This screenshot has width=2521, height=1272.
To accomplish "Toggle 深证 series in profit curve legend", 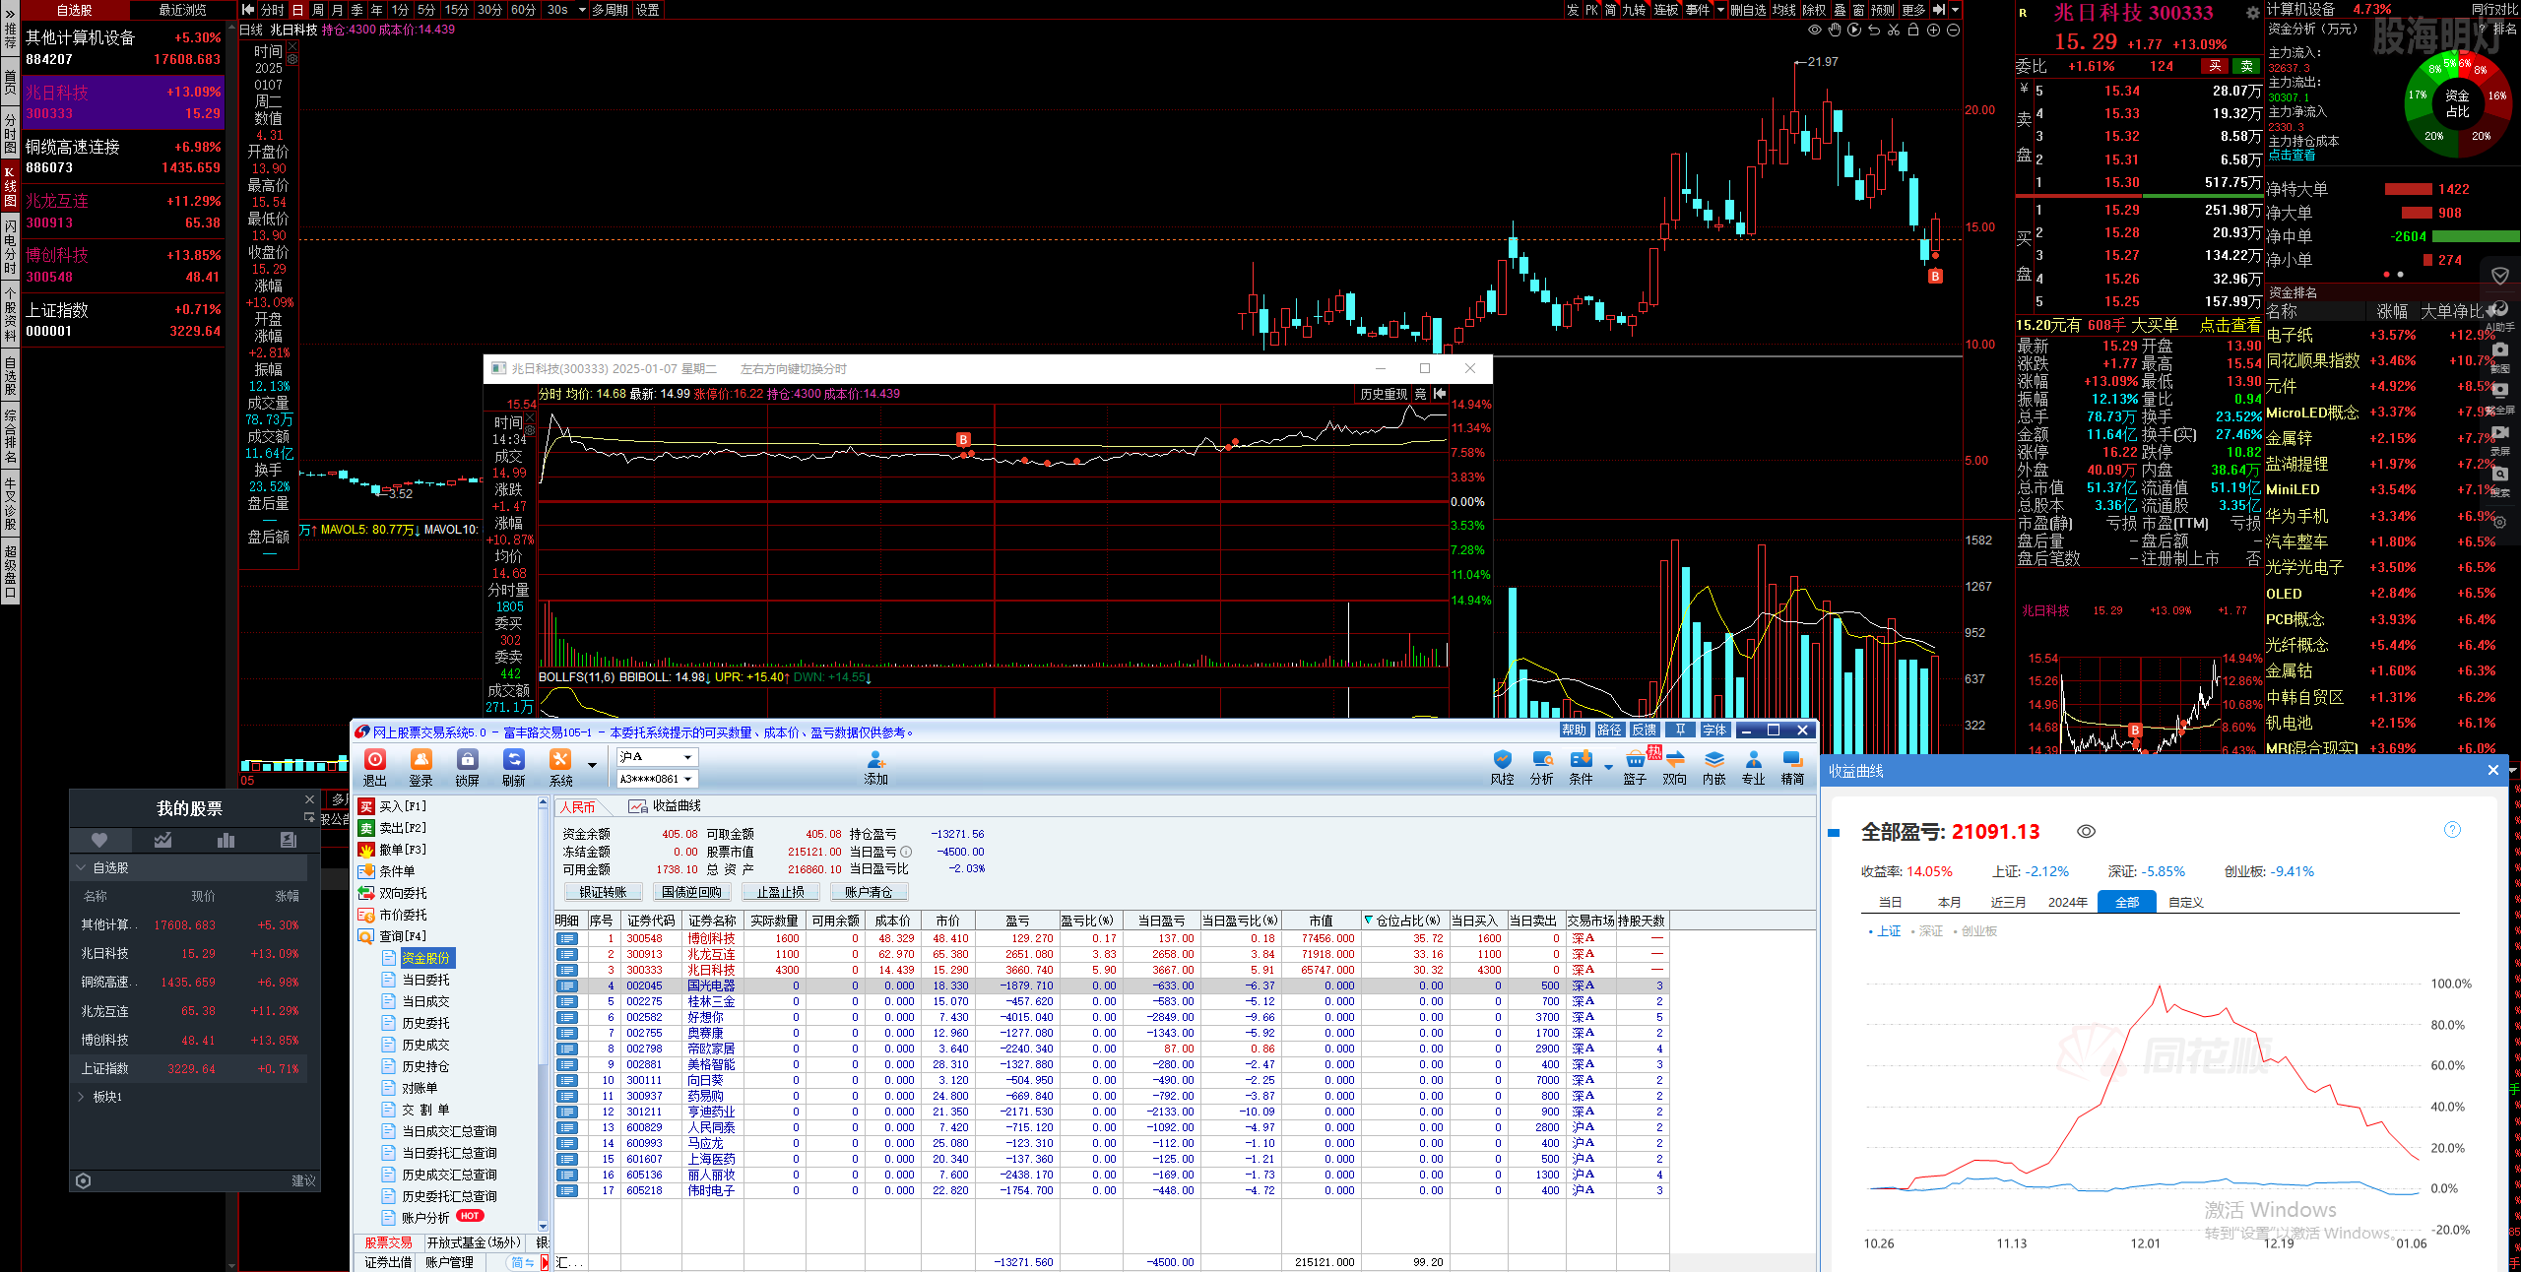I will coord(1926,931).
